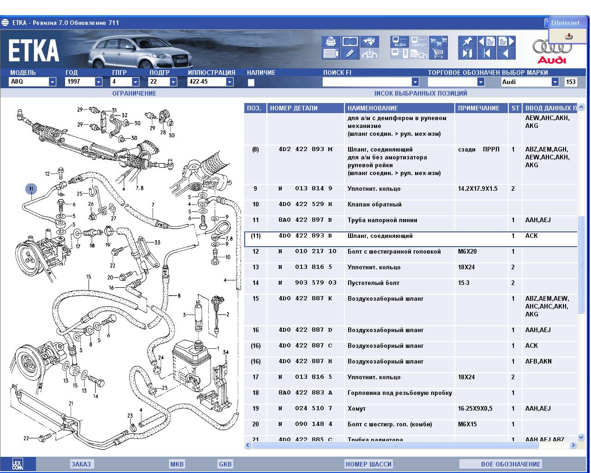Go to the next page icon
The image size is (591, 473).
pyautogui.click(x=506, y=42)
